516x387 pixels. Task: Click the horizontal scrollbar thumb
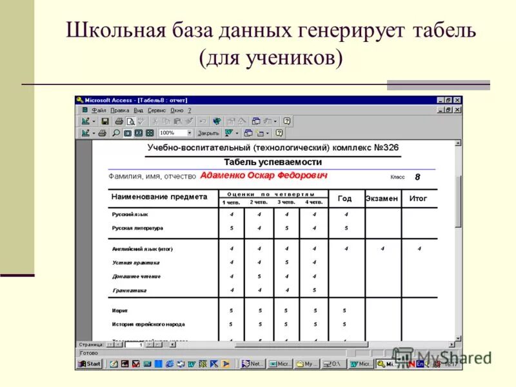click(301, 344)
